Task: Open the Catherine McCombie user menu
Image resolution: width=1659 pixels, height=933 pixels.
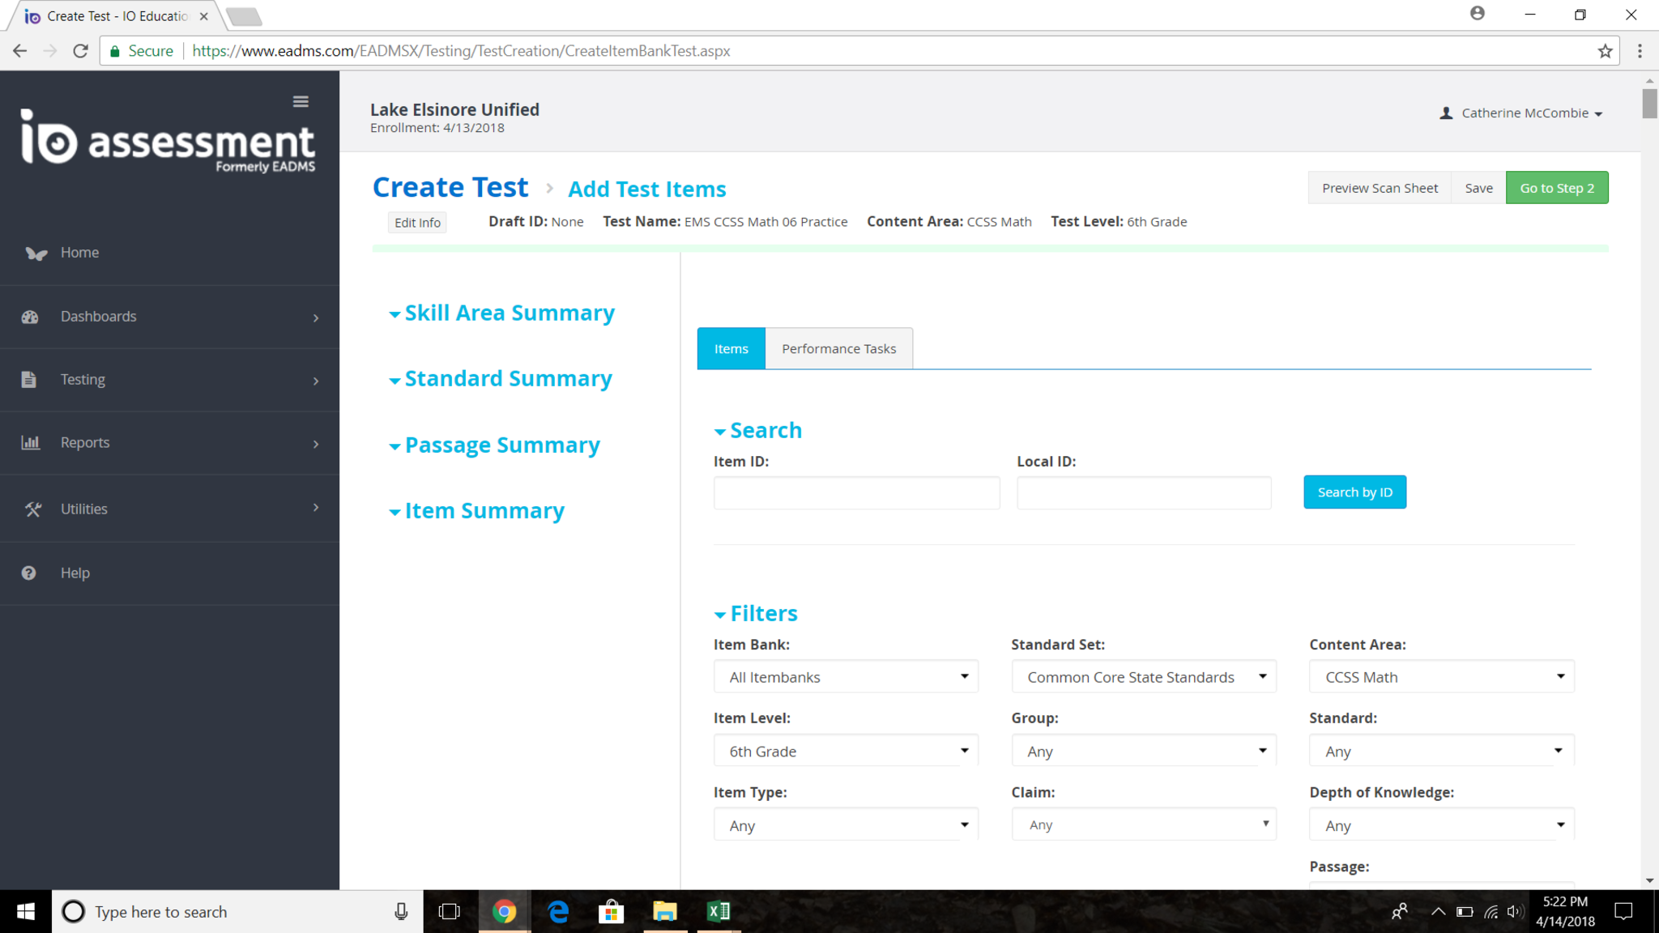Action: click(x=1524, y=113)
